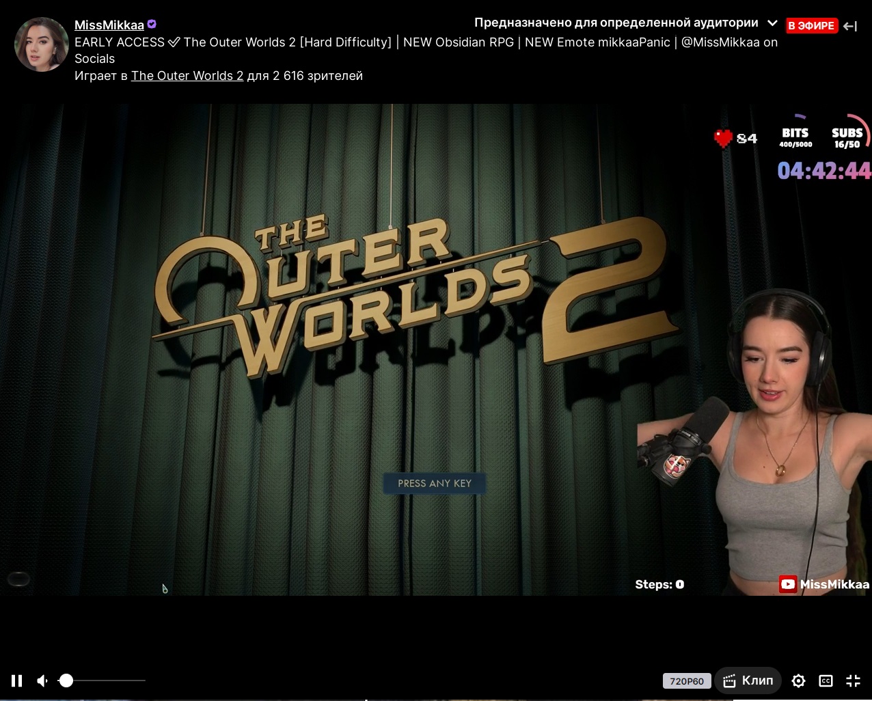The width and height of the screenshot is (872, 701).
Task: Open MissMikkaa channel name link
Action: 109,25
